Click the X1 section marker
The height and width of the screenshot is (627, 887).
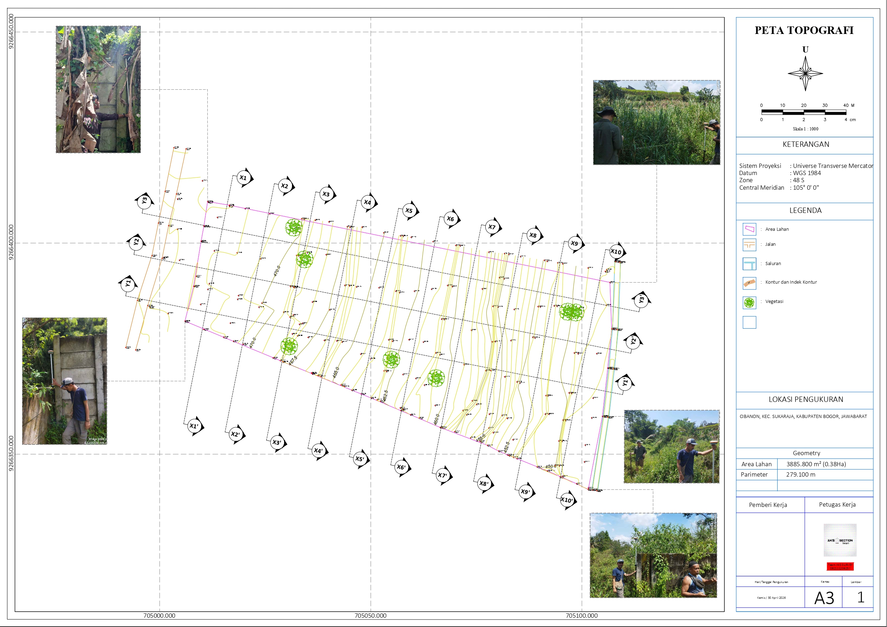[x=243, y=178]
